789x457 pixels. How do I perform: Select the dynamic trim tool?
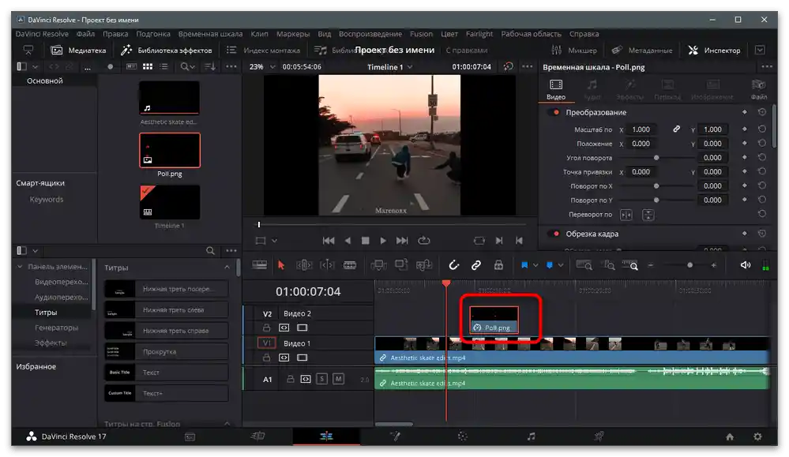pos(327,265)
